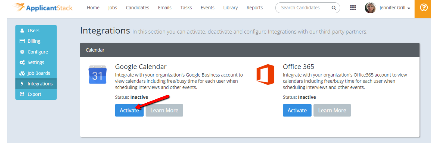This screenshot has height=143, width=436.
Task: Select Export in the sidebar
Action: (x=36, y=94)
